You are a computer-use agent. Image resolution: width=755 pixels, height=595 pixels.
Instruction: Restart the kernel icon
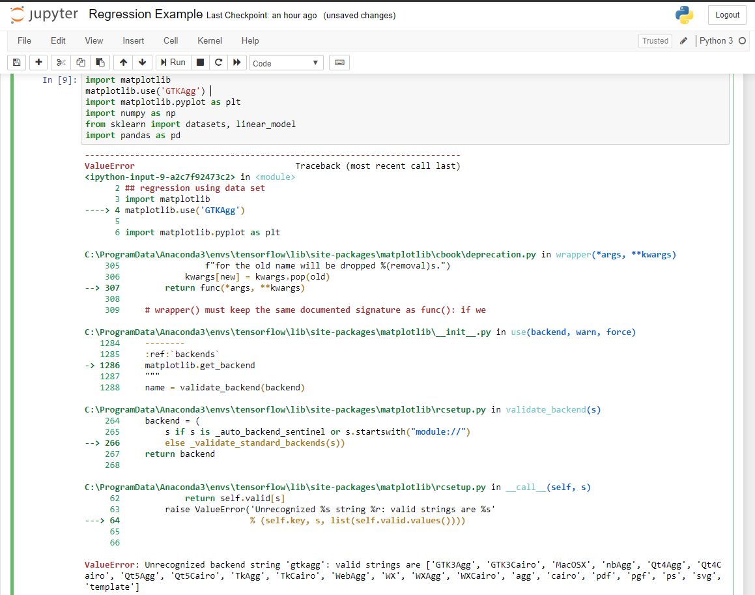pos(219,63)
